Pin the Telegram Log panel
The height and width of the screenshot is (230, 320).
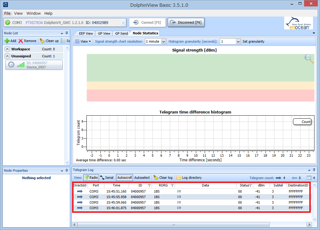tap(314, 170)
